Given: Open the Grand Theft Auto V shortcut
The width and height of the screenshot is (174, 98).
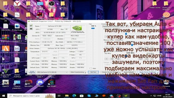Looking at the screenshot, I should point(5,73).
